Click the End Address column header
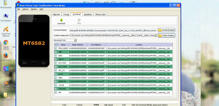 (x=96, y=45)
